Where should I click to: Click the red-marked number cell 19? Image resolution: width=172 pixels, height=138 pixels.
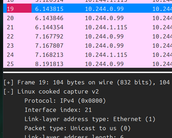(19, 8)
